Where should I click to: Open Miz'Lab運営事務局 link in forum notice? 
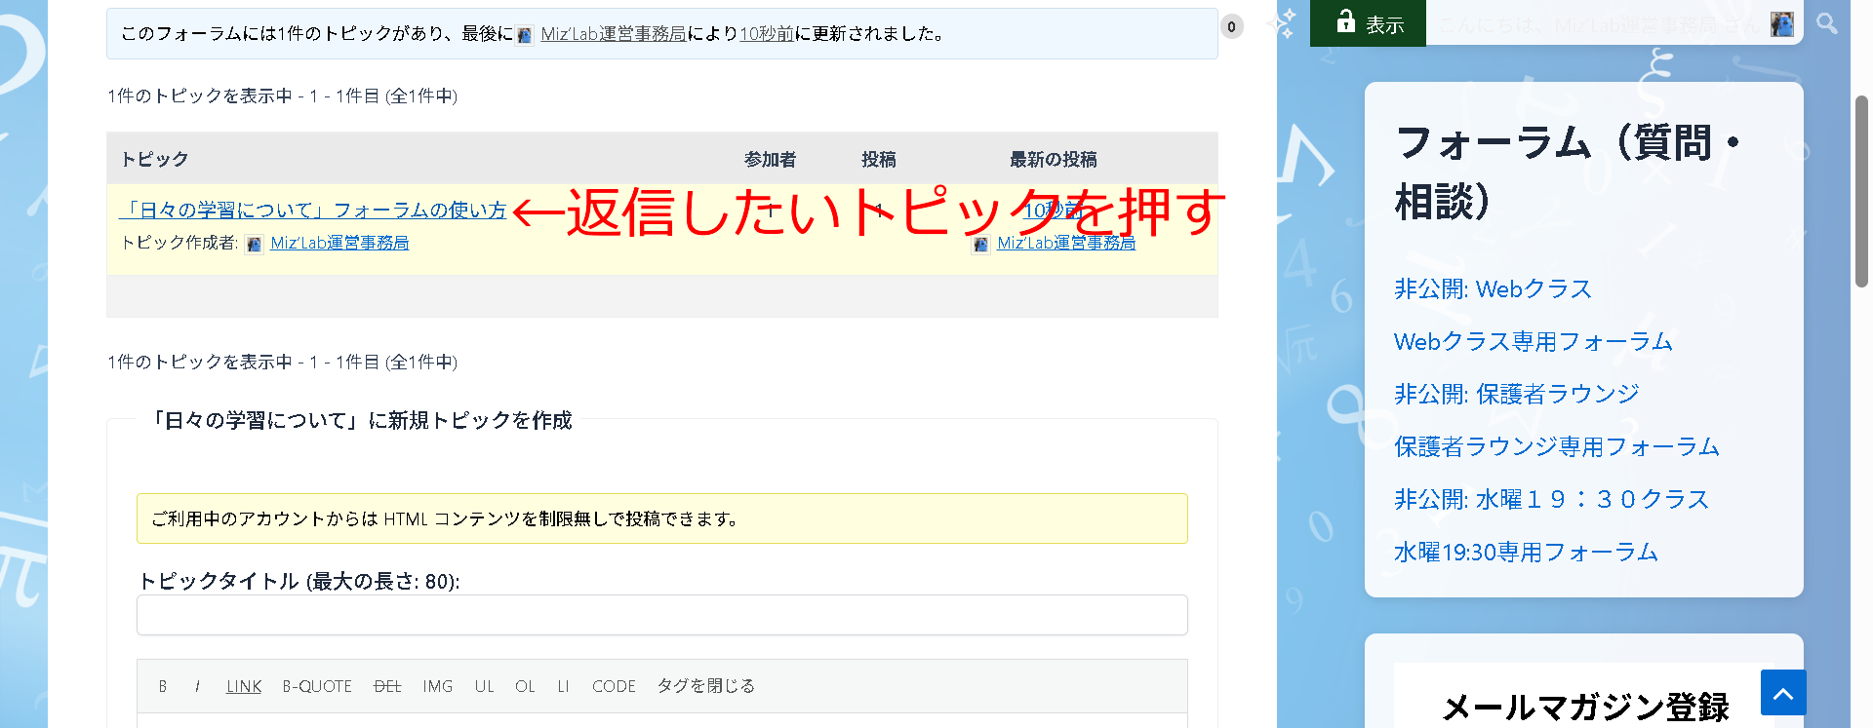[614, 34]
